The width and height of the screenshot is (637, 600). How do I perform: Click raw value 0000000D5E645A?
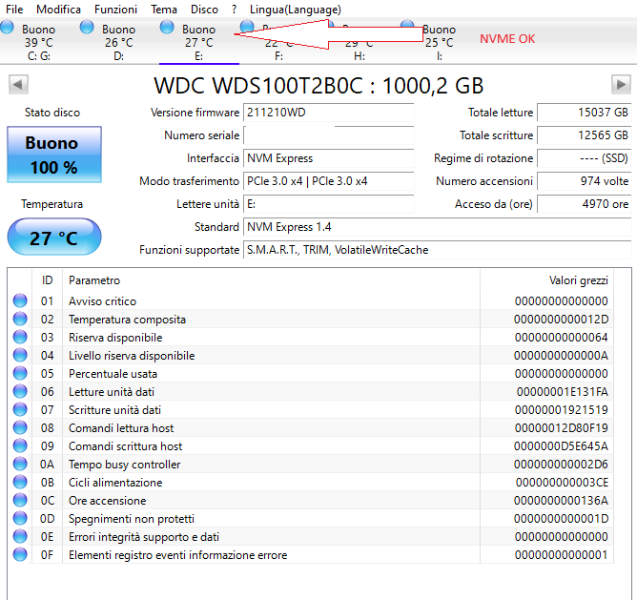(x=561, y=446)
